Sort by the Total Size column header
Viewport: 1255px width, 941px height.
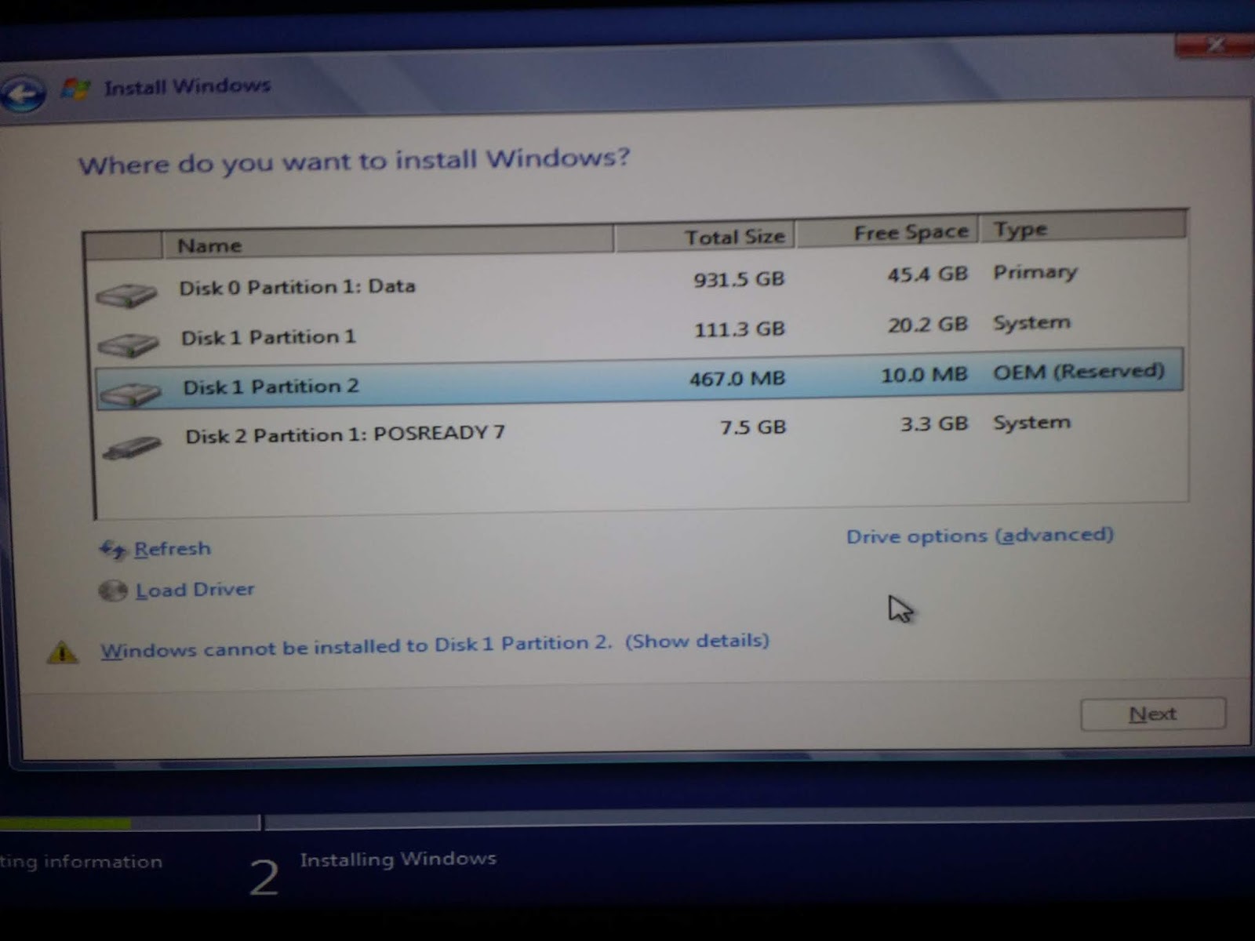click(x=705, y=235)
